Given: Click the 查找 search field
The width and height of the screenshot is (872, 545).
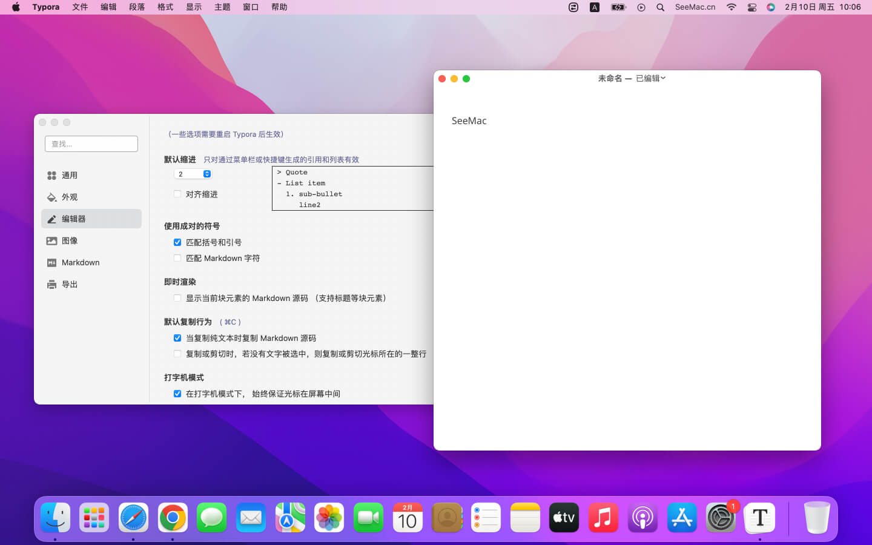Looking at the screenshot, I should (x=91, y=144).
